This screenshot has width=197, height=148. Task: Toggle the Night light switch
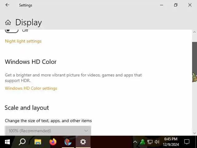(12, 31)
